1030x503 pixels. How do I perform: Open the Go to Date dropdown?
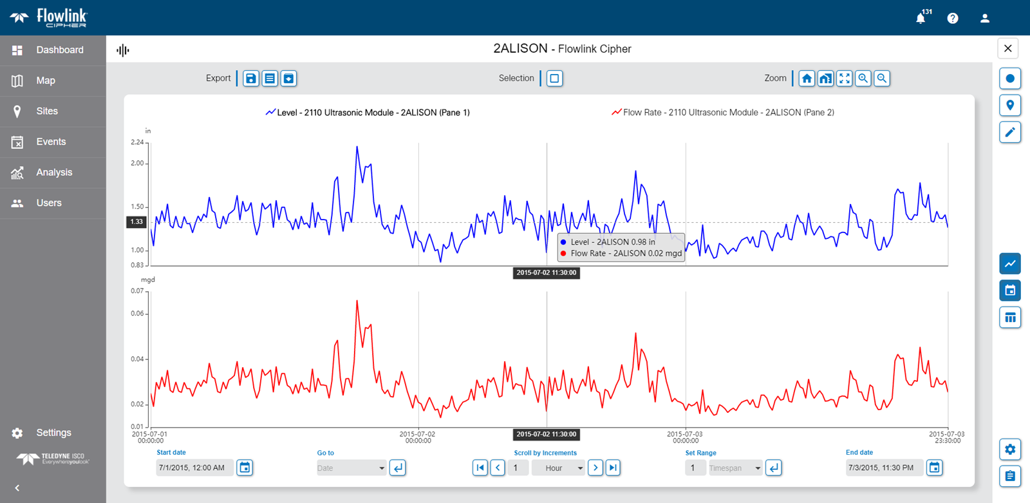point(351,468)
